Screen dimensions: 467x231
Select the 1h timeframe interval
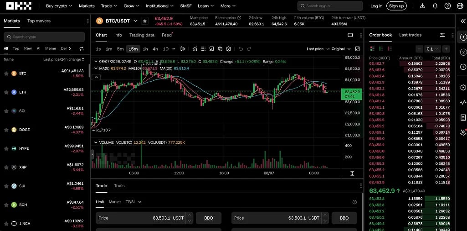pyautogui.click(x=145, y=49)
